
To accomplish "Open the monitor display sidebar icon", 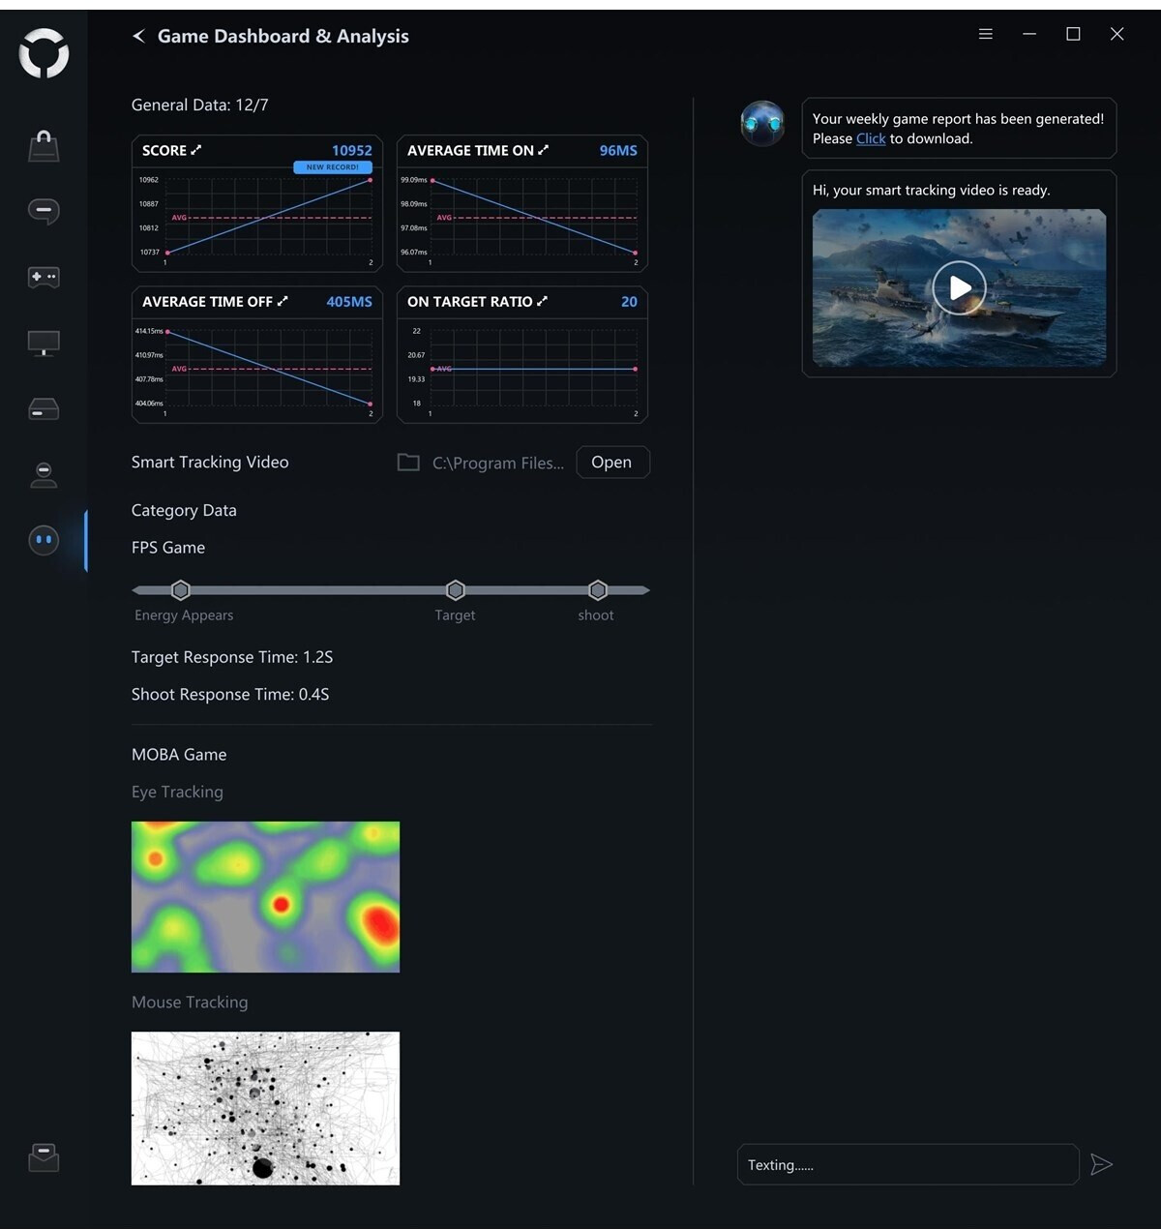I will point(44,343).
